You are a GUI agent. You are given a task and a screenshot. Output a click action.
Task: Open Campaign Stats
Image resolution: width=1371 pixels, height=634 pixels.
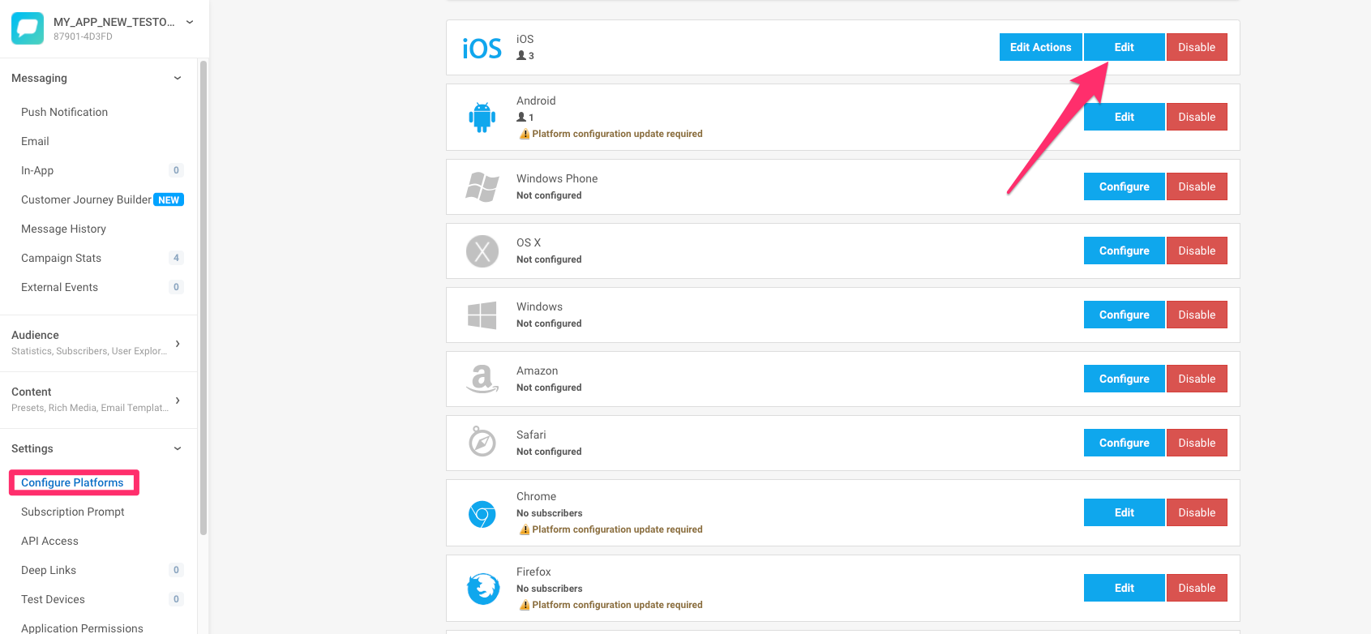tap(61, 258)
